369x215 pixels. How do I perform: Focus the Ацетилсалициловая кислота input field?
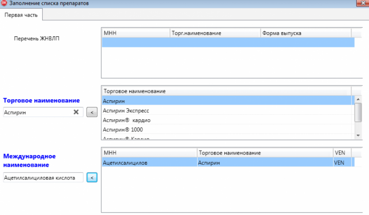(x=43, y=178)
